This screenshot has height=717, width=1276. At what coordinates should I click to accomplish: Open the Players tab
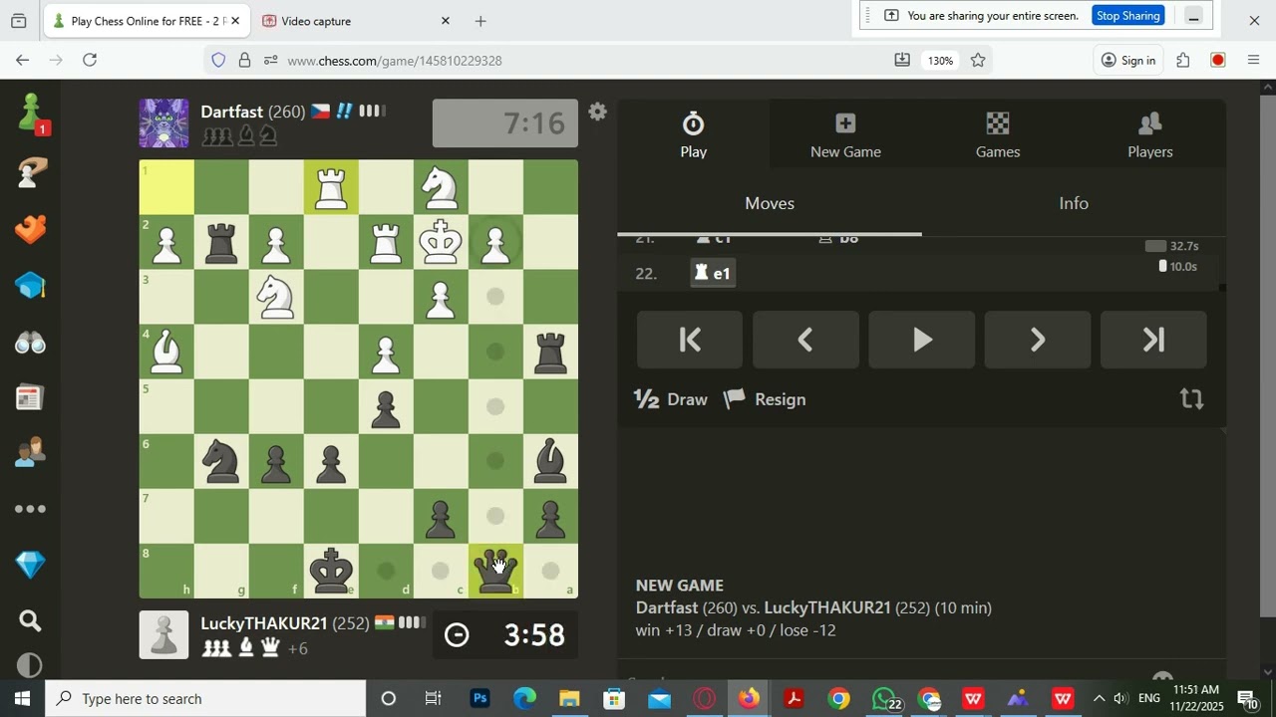point(1150,134)
